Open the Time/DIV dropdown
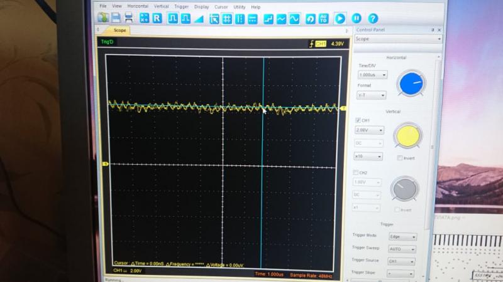 372,75
